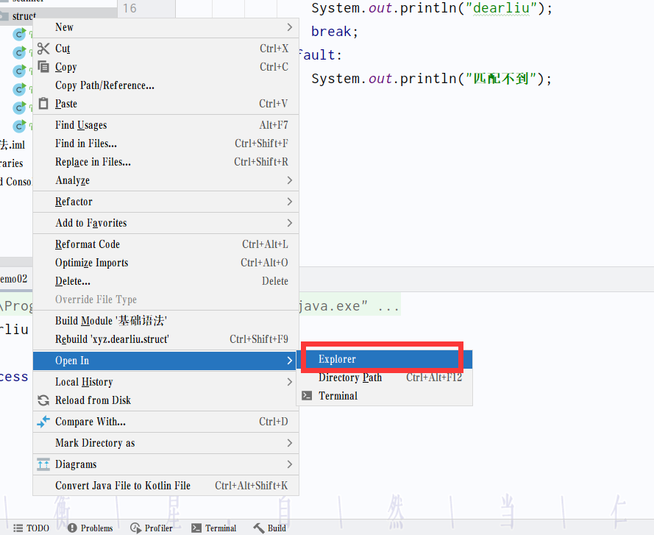The height and width of the screenshot is (535, 654).
Task: Choose Convert Java File to Kotlin File
Action: coord(123,486)
